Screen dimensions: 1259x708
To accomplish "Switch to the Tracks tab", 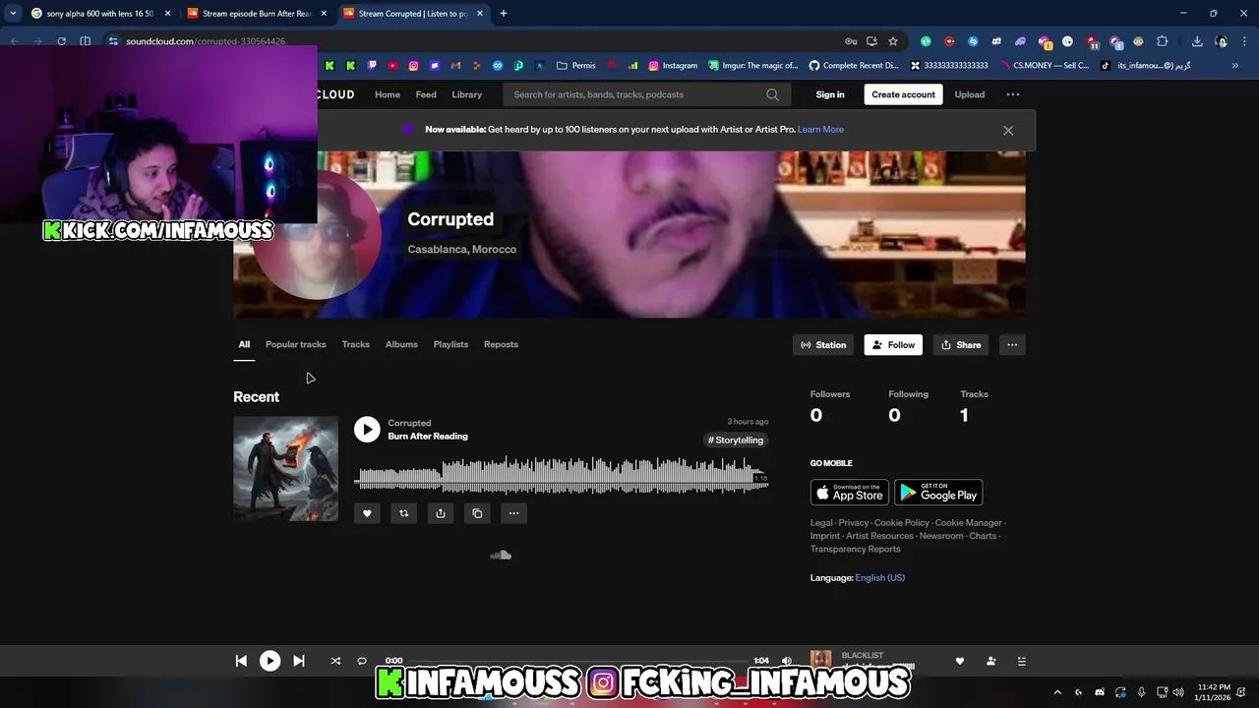I will click(x=355, y=344).
